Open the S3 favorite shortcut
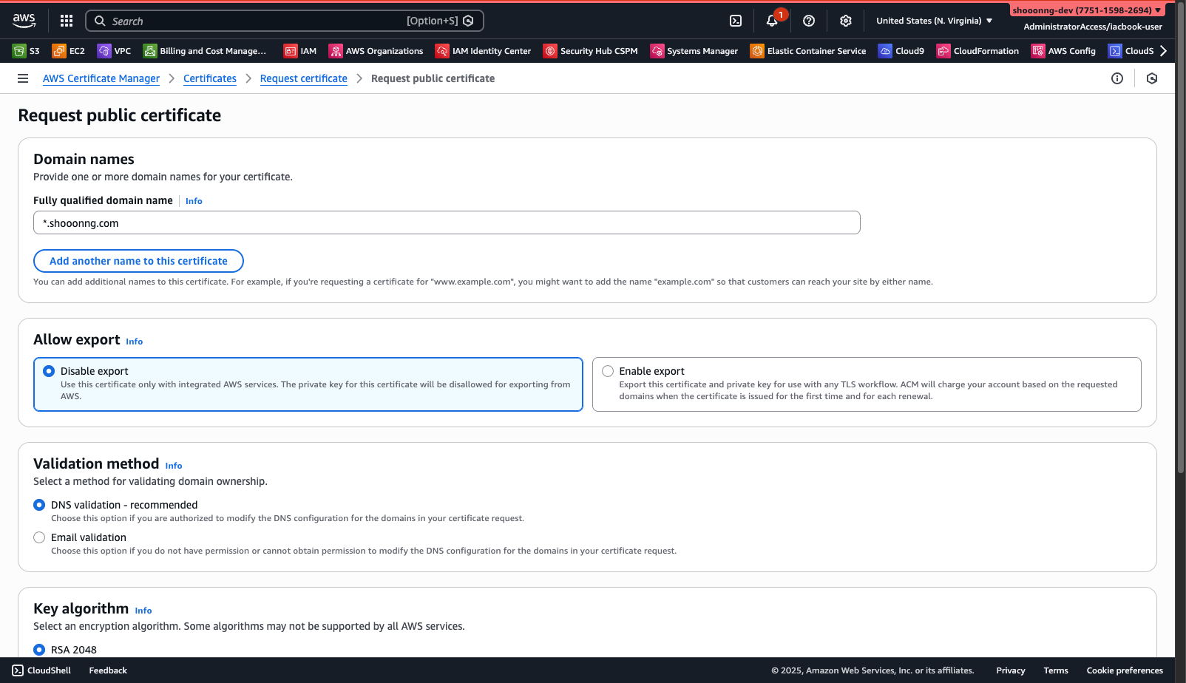 (x=26, y=51)
